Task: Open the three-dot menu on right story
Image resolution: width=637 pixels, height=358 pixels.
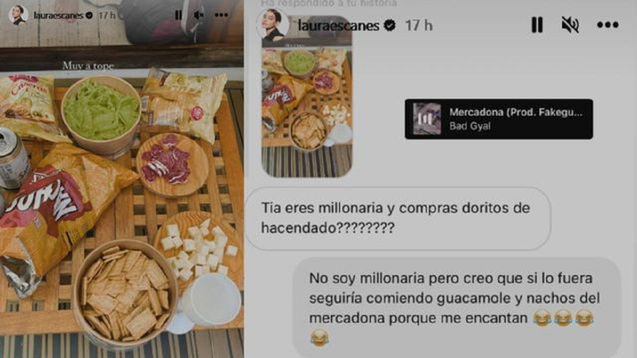Action: [608, 25]
